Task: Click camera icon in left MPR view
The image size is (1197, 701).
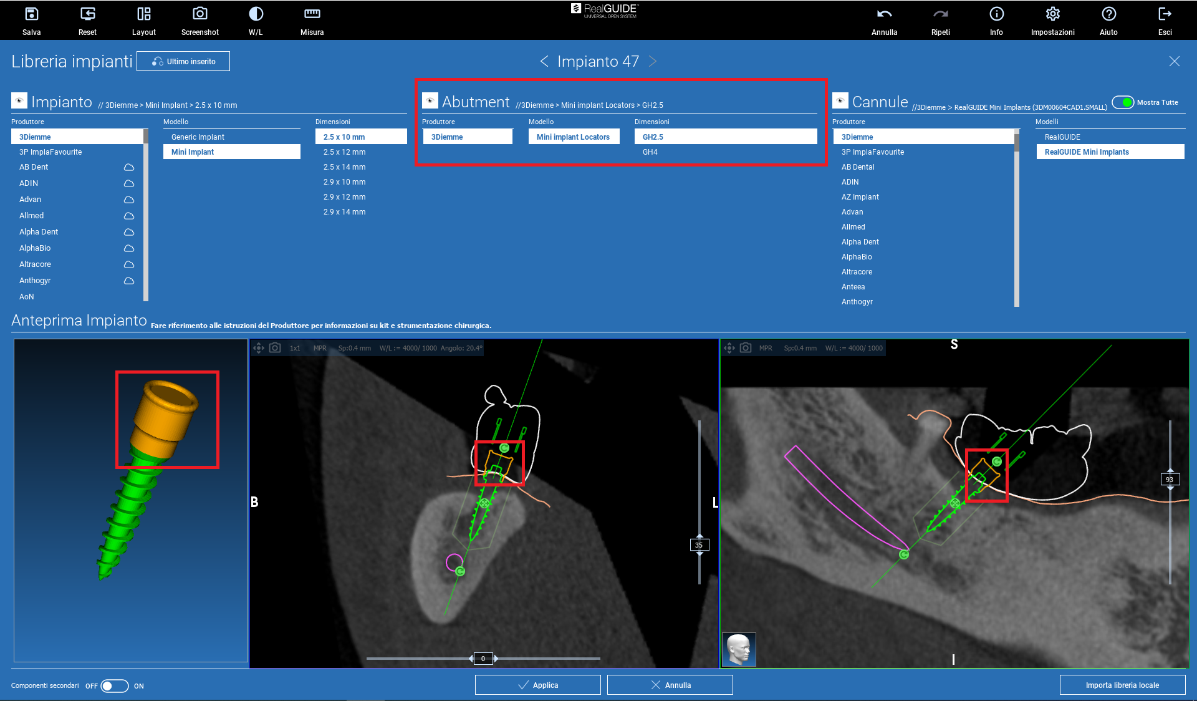Action: 275,348
